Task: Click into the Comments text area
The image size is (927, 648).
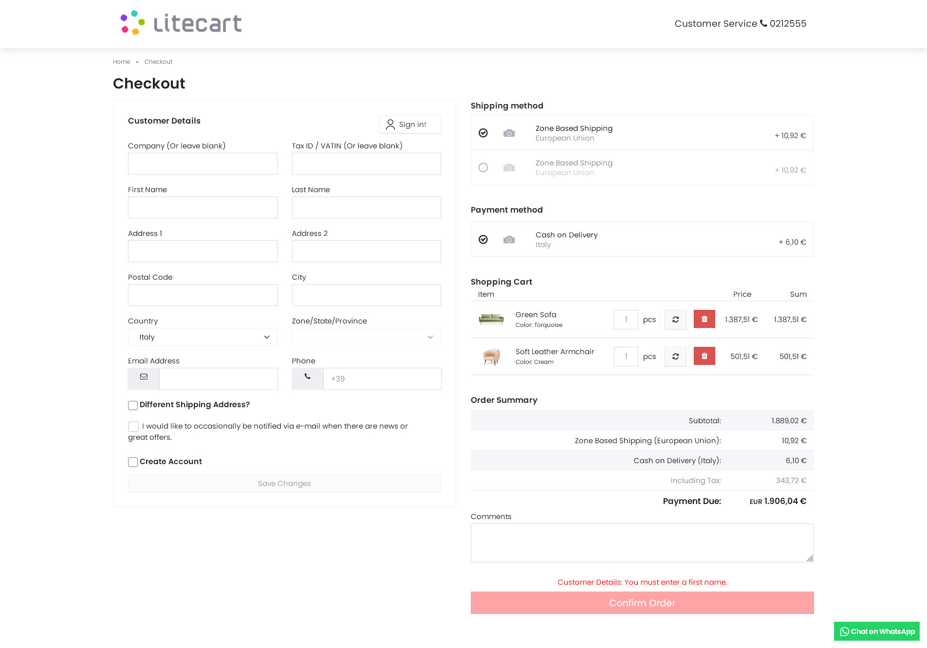Action: click(x=642, y=543)
